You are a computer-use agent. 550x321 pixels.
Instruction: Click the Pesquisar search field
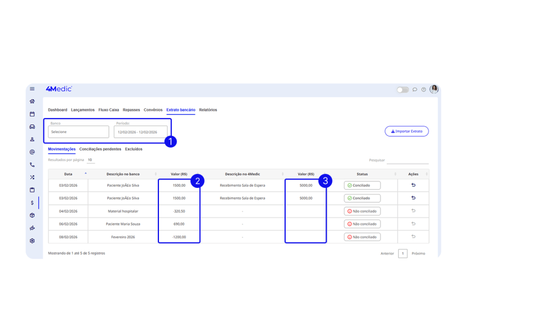pyautogui.click(x=408, y=160)
